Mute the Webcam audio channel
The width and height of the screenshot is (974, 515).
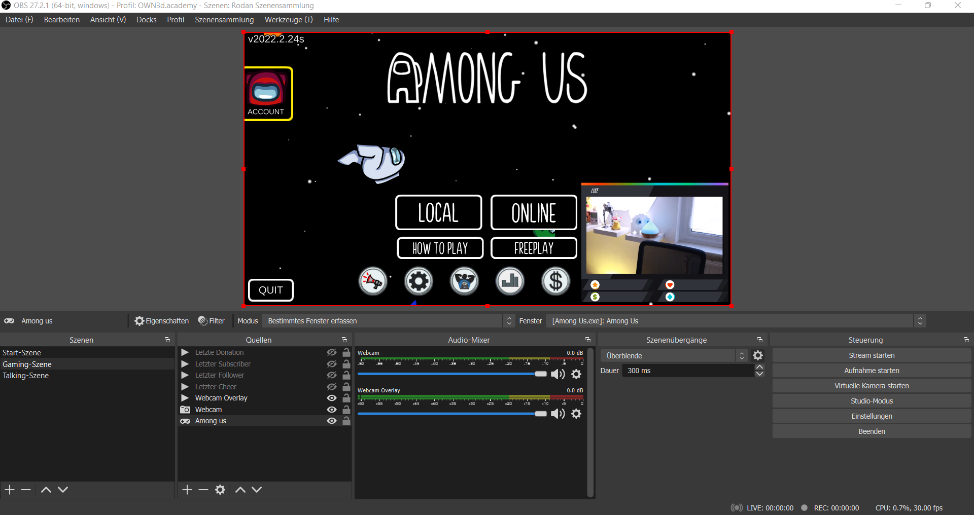coord(558,374)
